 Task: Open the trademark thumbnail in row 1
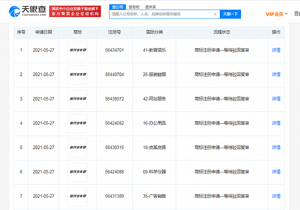(78, 51)
